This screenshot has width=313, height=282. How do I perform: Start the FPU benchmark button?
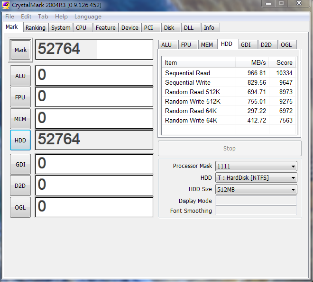point(20,97)
